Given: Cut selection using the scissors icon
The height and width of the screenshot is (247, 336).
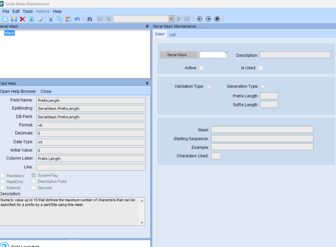Looking at the screenshot, I should [x=51, y=19].
